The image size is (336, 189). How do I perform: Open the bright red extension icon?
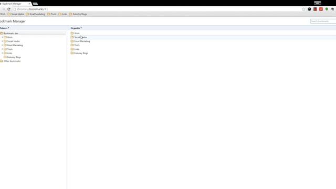coord(321,9)
